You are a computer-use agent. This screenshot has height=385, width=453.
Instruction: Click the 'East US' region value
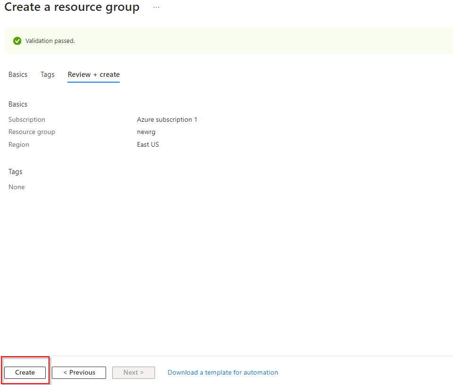tap(148, 144)
